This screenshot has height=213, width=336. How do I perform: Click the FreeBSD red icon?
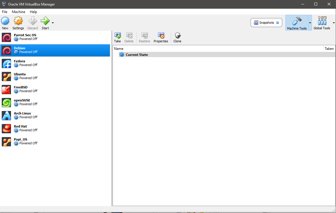(x=6, y=90)
